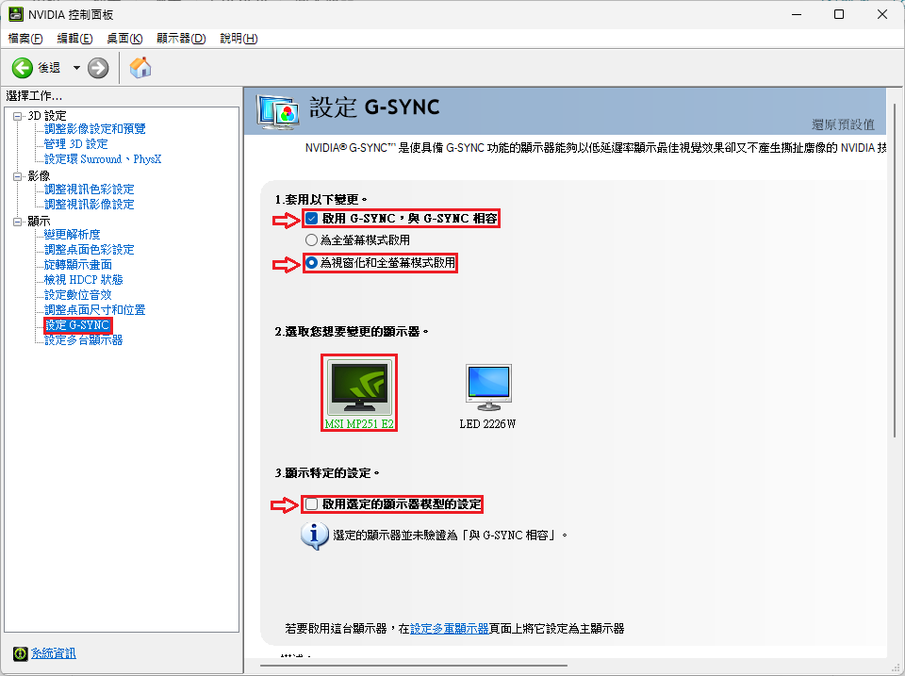This screenshot has width=905, height=676.
Task: Click the G-SYNC header monitor icon
Action: (278, 112)
